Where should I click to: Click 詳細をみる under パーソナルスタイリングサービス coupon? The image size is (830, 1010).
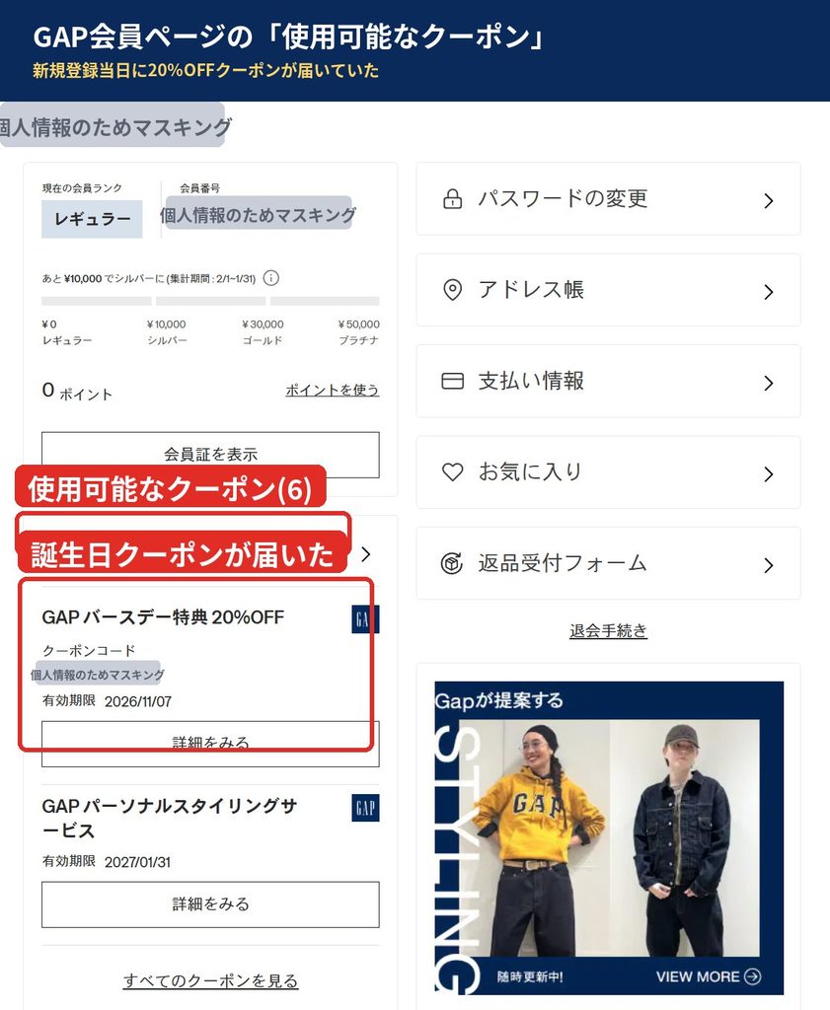point(211,904)
